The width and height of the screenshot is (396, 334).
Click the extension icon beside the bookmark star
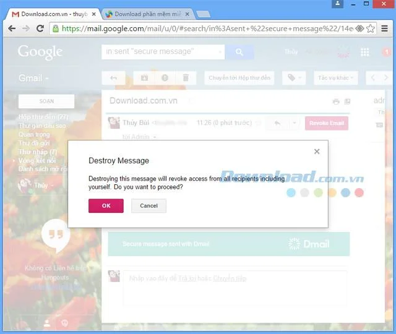tap(359, 28)
